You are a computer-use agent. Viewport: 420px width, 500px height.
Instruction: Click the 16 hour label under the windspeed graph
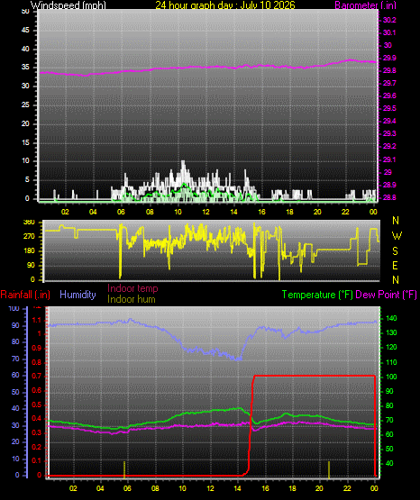pyautogui.click(x=261, y=212)
